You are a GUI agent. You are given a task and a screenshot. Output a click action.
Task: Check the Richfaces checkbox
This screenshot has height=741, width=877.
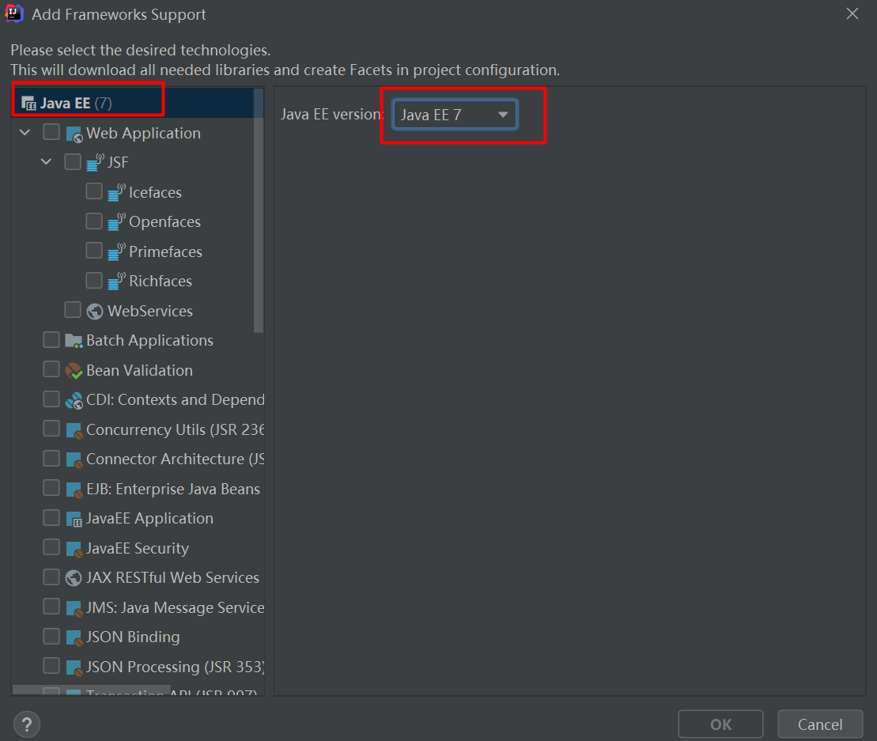point(94,280)
